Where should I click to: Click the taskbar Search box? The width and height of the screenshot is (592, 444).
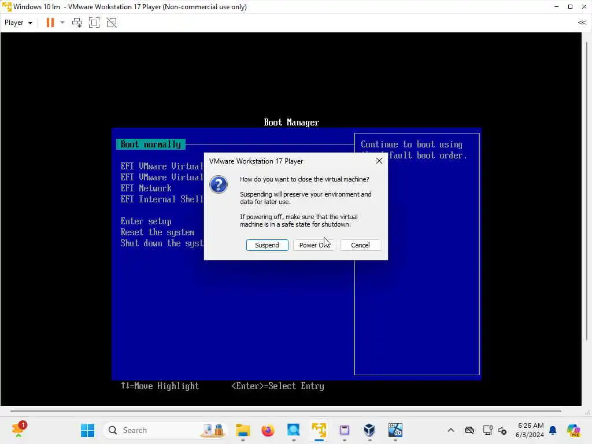[x=165, y=430]
